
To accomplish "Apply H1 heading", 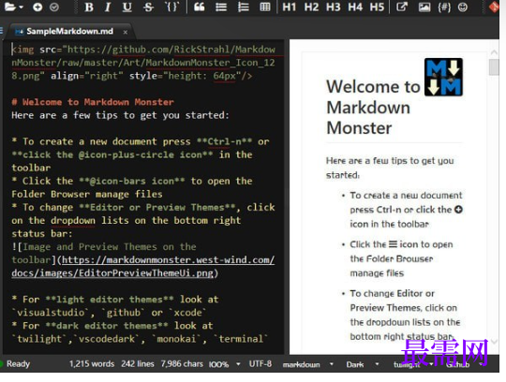I will (x=290, y=7).
